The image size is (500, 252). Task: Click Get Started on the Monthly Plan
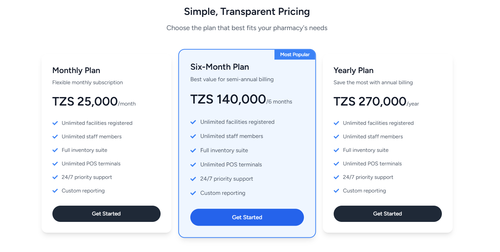click(x=106, y=214)
